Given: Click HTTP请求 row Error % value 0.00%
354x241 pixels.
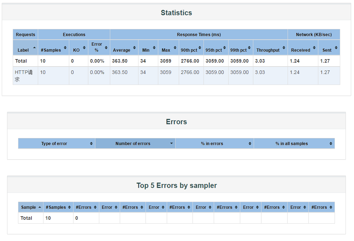Looking at the screenshot, I should [x=97, y=72].
